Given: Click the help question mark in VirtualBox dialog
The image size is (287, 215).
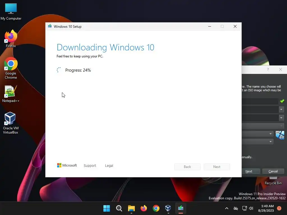Looking at the screenshot, I should coord(268,69).
